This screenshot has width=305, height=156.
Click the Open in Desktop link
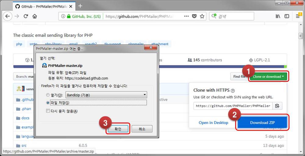[x=213, y=123]
